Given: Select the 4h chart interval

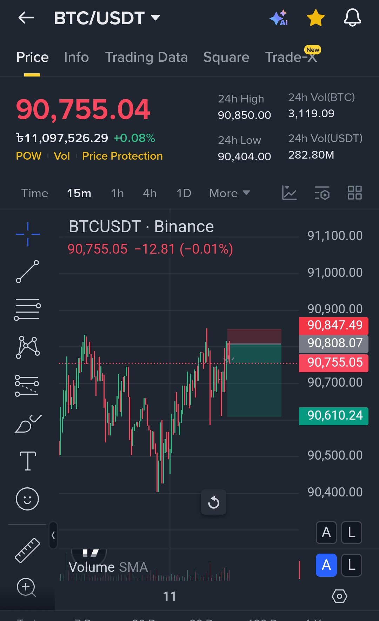Looking at the screenshot, I should [x=149, y=193].
